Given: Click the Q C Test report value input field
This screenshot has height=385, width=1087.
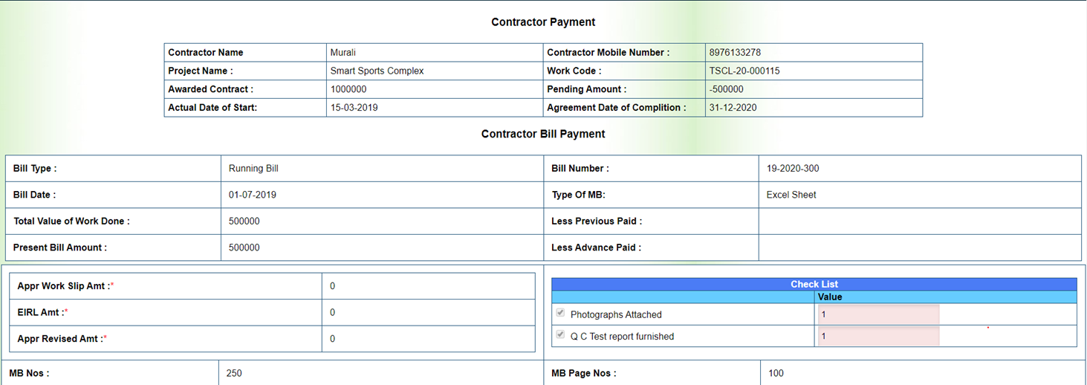Looking at the screenshot, I should 877,336.
